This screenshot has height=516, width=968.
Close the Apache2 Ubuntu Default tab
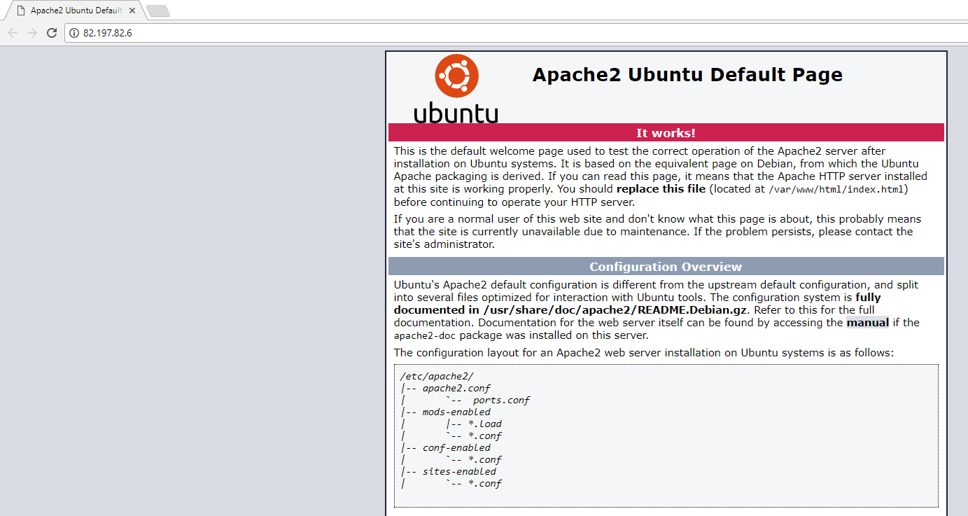pos(133,11)
